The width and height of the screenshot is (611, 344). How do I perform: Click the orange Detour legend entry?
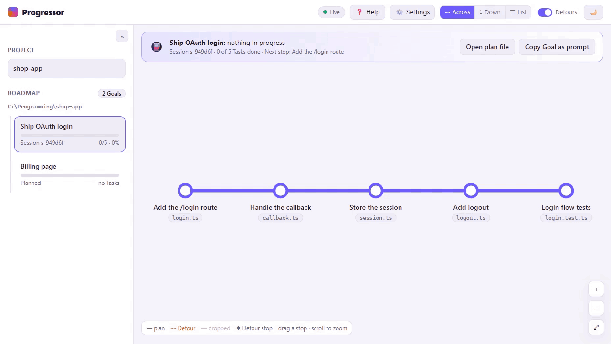pyautogui.click(x=183, y=328)
